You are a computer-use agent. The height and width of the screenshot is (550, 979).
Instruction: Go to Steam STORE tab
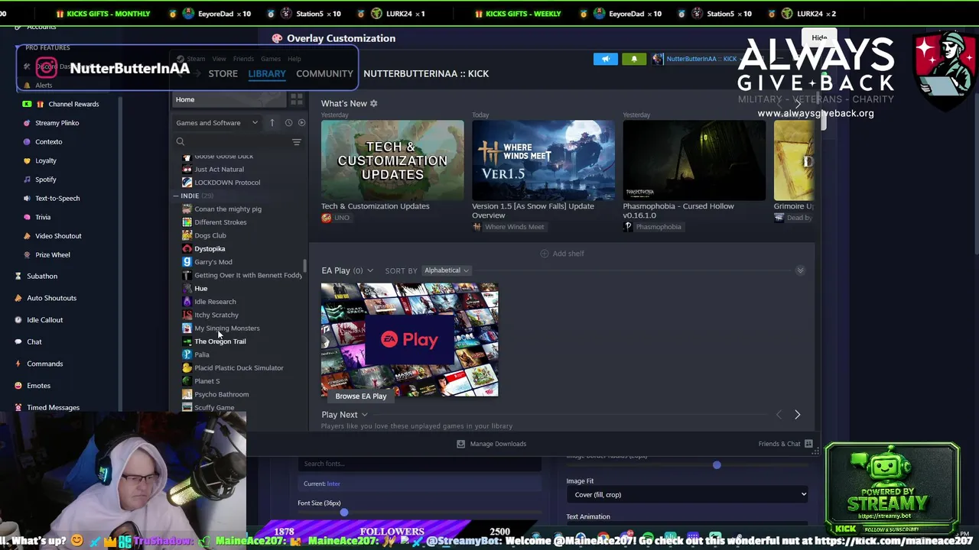click(x=223, y=73)
